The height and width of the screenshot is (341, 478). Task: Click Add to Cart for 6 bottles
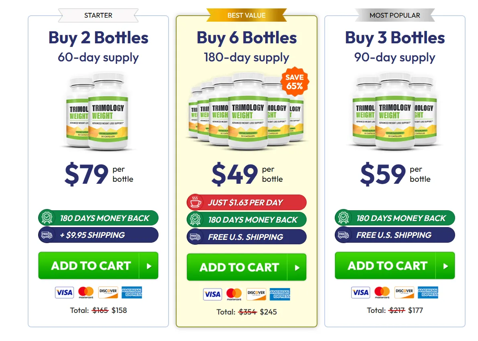pyautogui.click(x=246, y=267)
